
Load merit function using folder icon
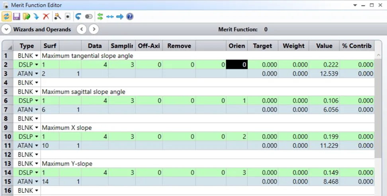click(x=26, y=17)
